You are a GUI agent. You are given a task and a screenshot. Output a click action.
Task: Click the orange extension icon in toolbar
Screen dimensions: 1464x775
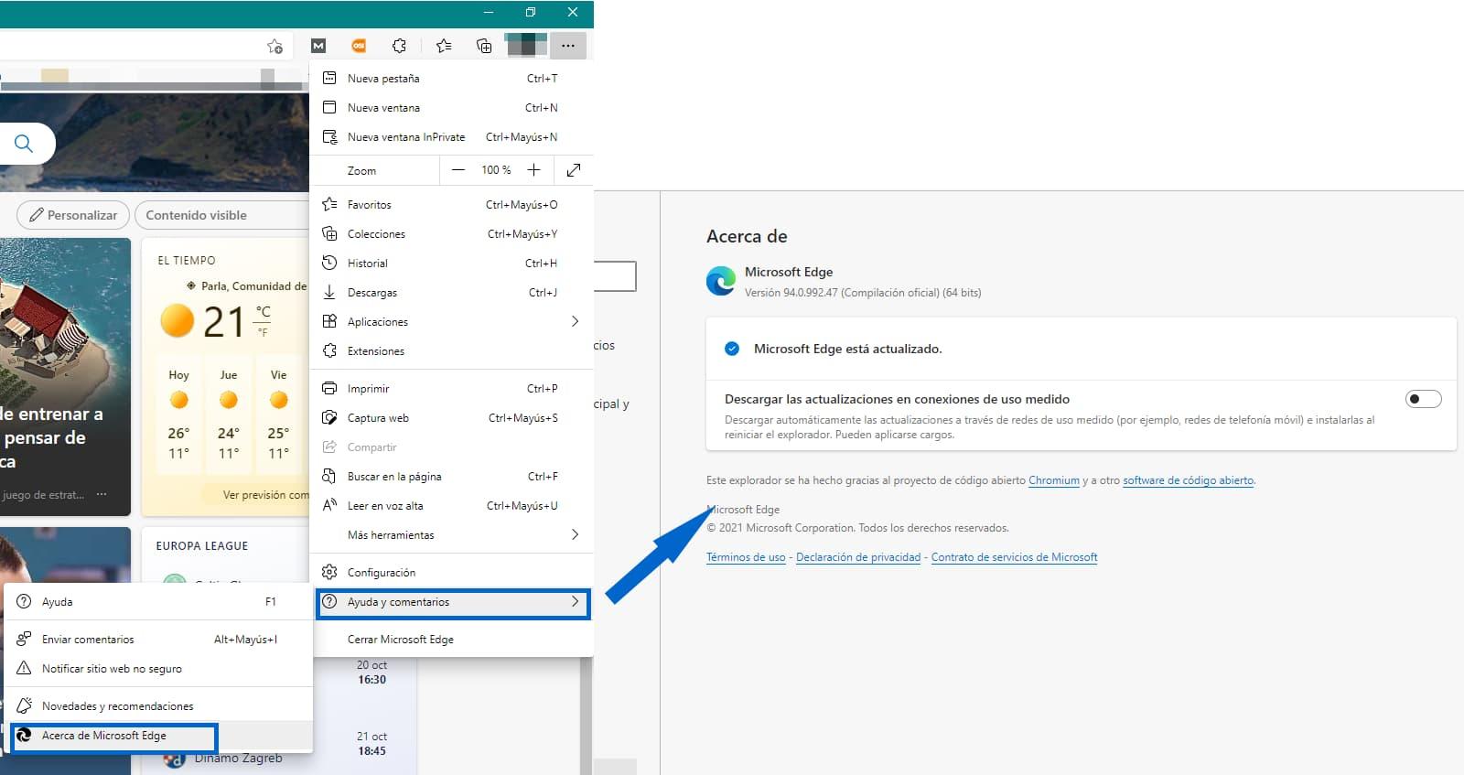pyautogui.click(x=359, y=46)
